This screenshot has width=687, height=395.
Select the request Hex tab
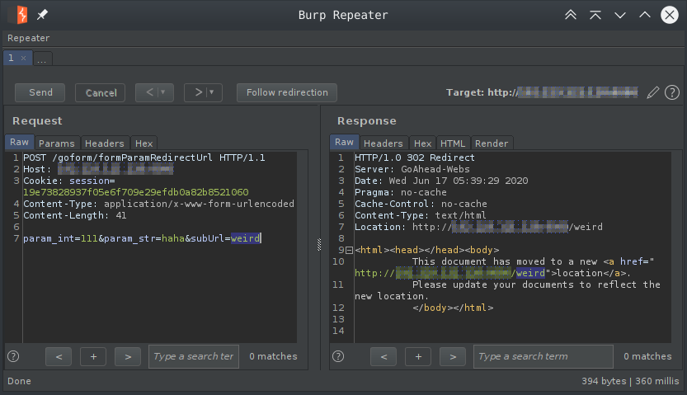pyautogui.click(x=144, y=143)
